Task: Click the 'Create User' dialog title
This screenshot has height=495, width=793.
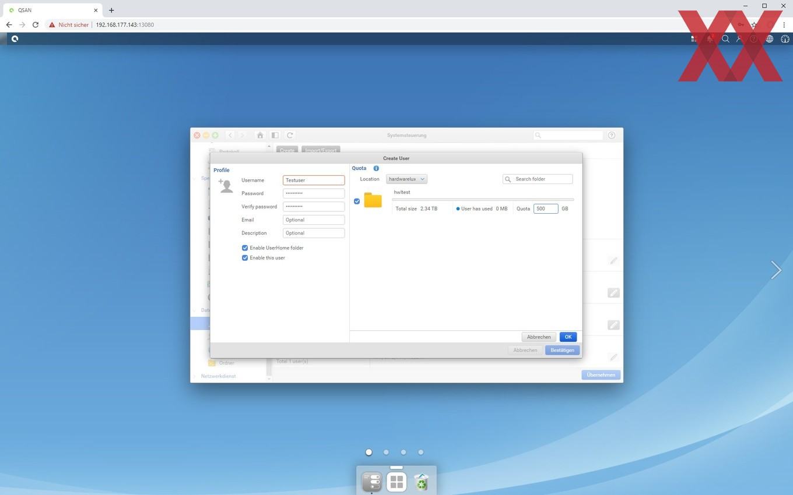Action: coord(396,158)
